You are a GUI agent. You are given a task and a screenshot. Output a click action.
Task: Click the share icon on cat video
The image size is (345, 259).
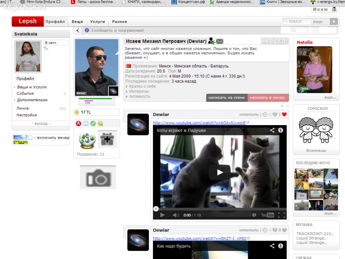tap(272, 130)
